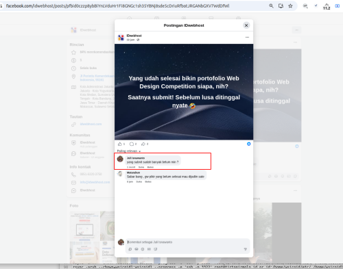The height and width of the screenshot is (269, 343).
Task: Click the Balas link under Matanabun's comment
Action: pyautogui.click(x=148, y=182)
